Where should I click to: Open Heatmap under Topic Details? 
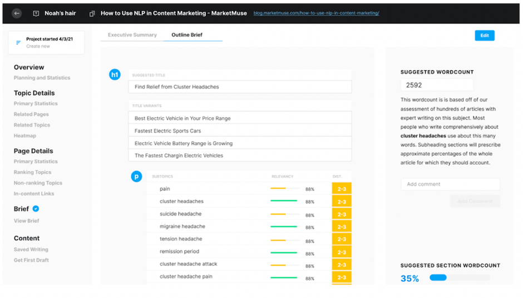click(x=25, y=136)
